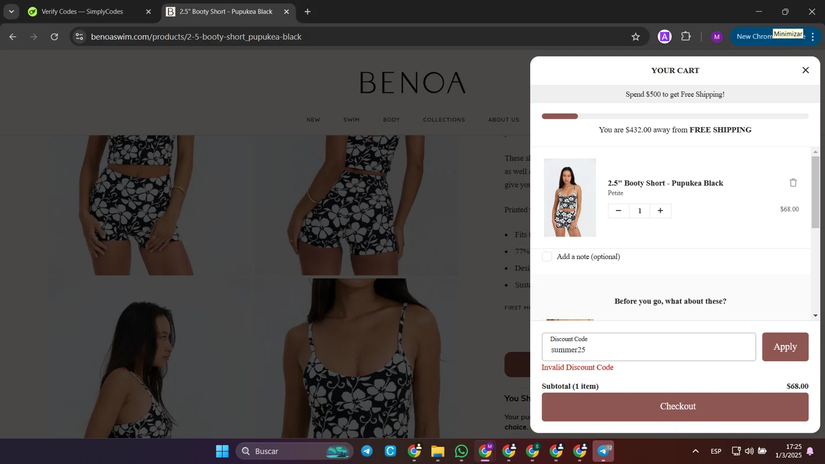Open WhatsApp from taskbar
Screen dimensions: 825x464
[x=461, y=451]
